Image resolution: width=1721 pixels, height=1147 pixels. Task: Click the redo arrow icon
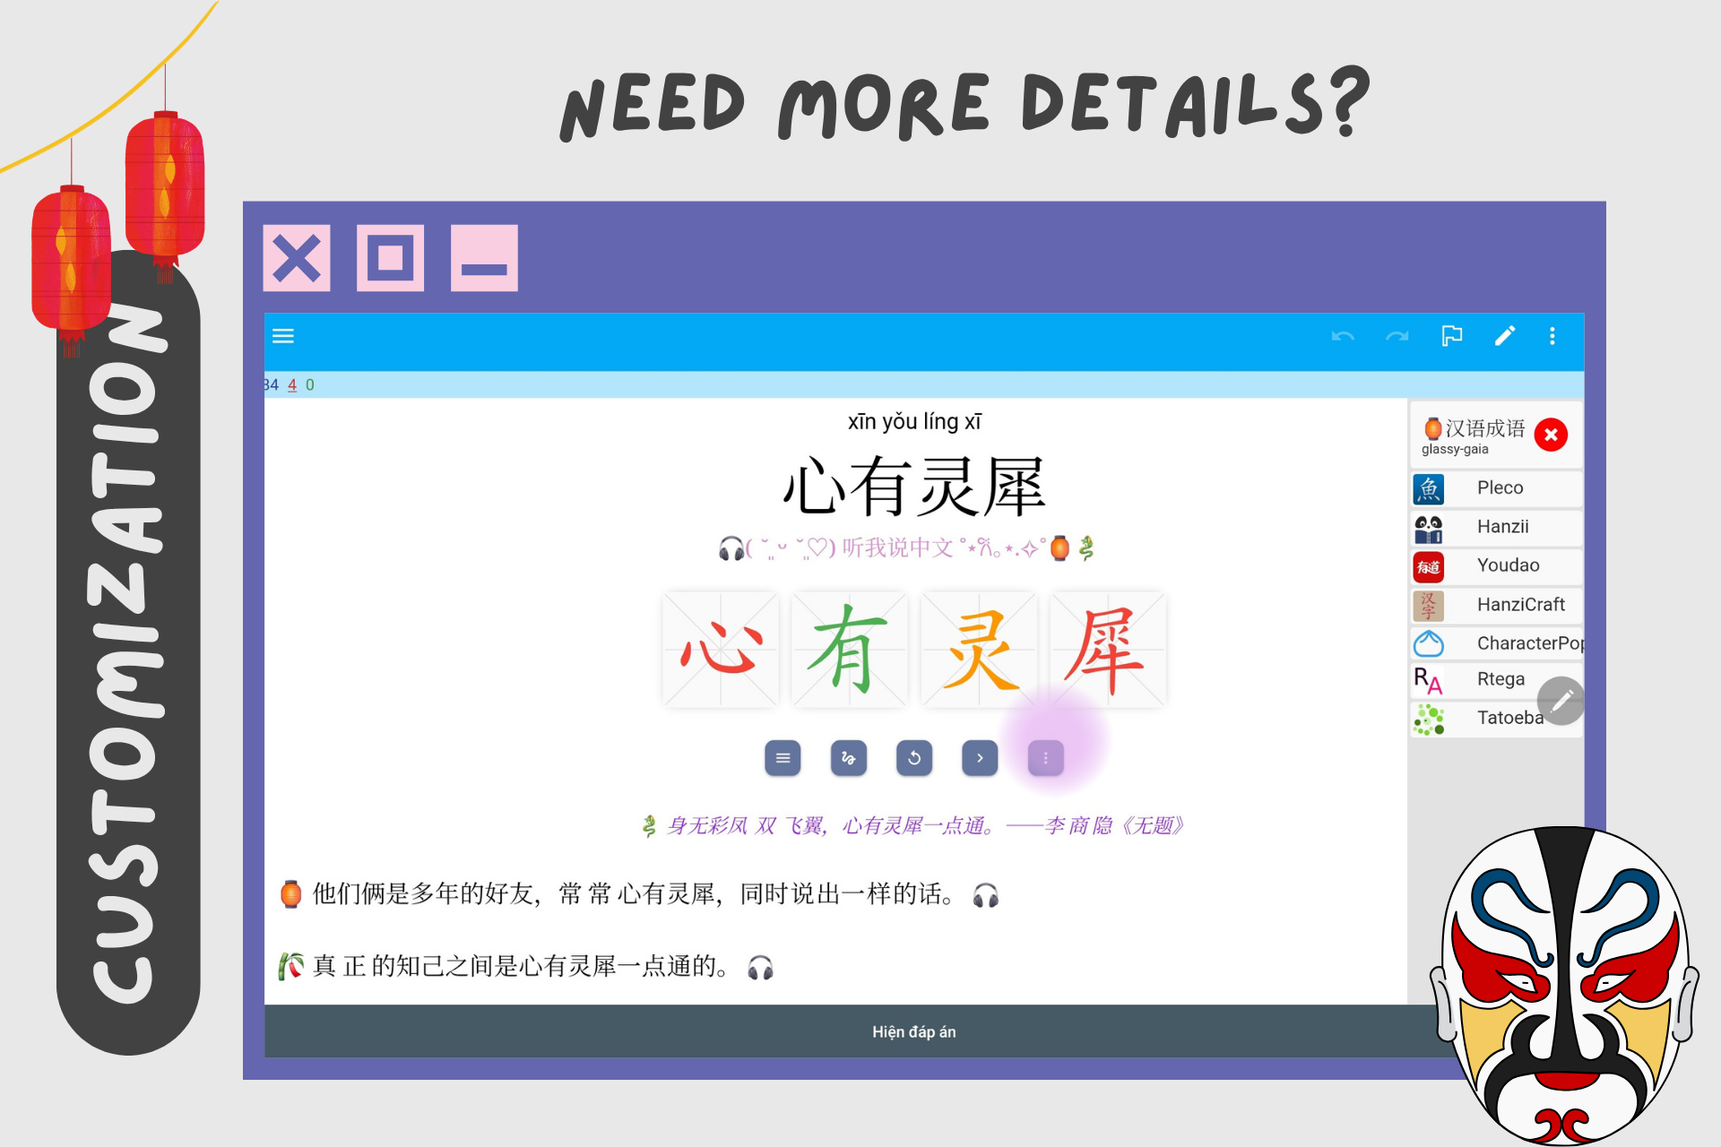1397,336
